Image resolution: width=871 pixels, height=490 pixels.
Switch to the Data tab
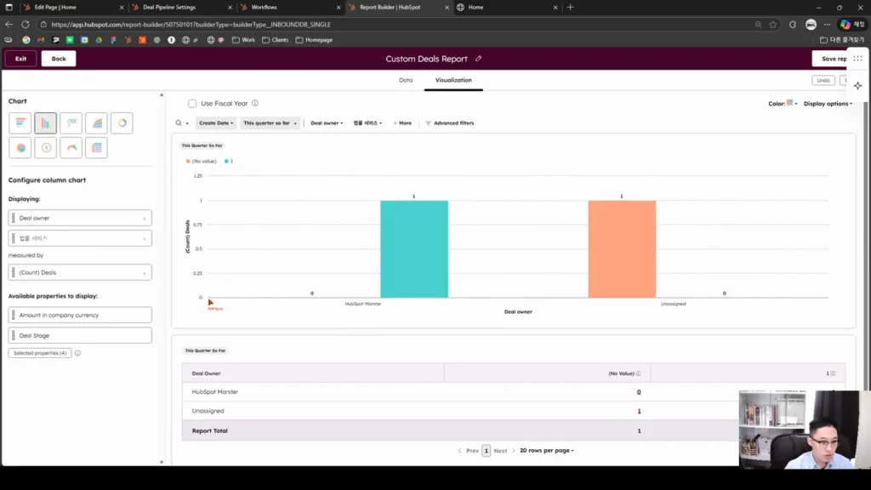click(406, 80)
